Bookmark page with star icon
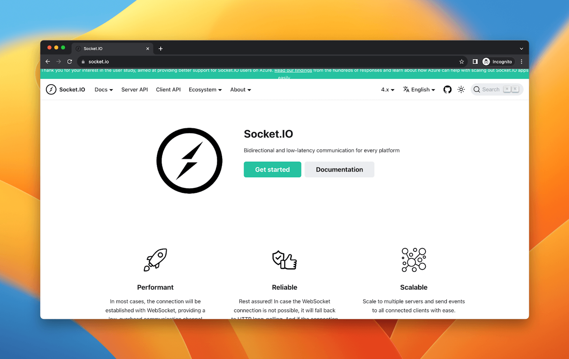569x359 pixels. pyautogui.click(x=461, y=62)
